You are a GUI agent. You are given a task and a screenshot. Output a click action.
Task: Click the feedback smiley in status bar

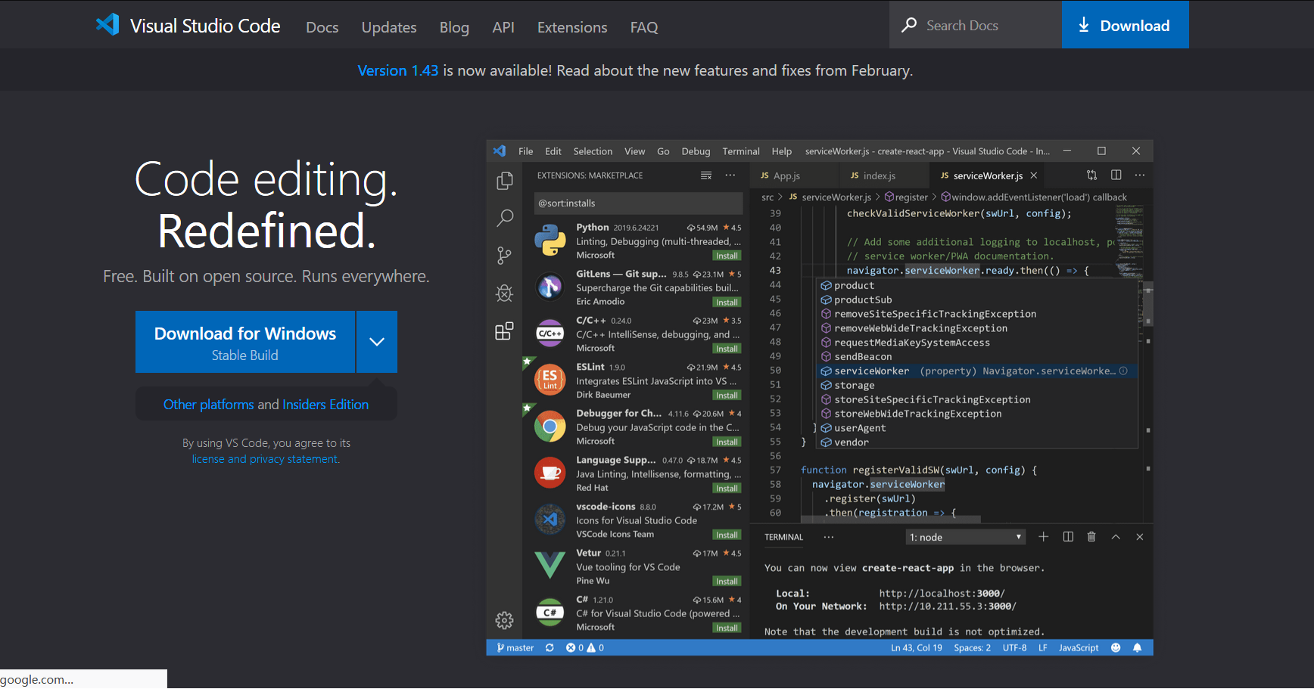click(x=1116, y=647)
